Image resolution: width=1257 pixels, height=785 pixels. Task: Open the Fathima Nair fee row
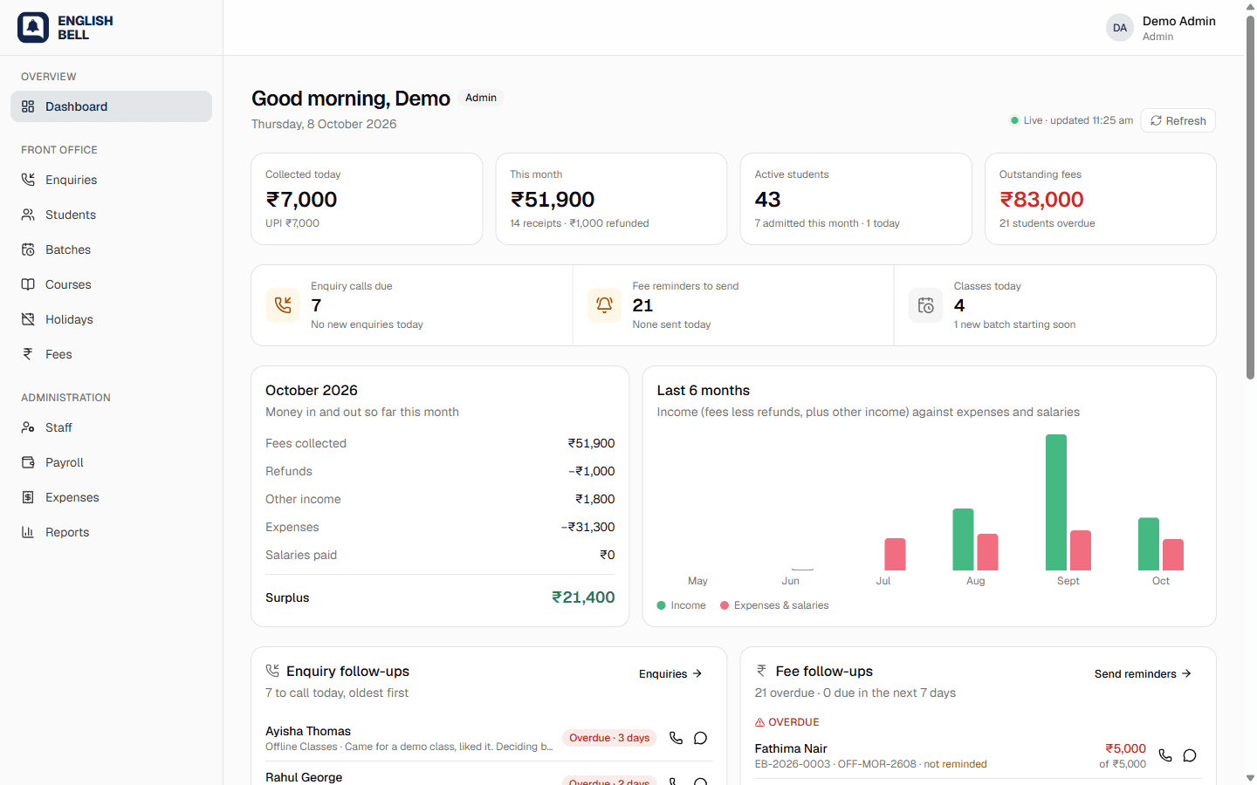click(978, 755)
